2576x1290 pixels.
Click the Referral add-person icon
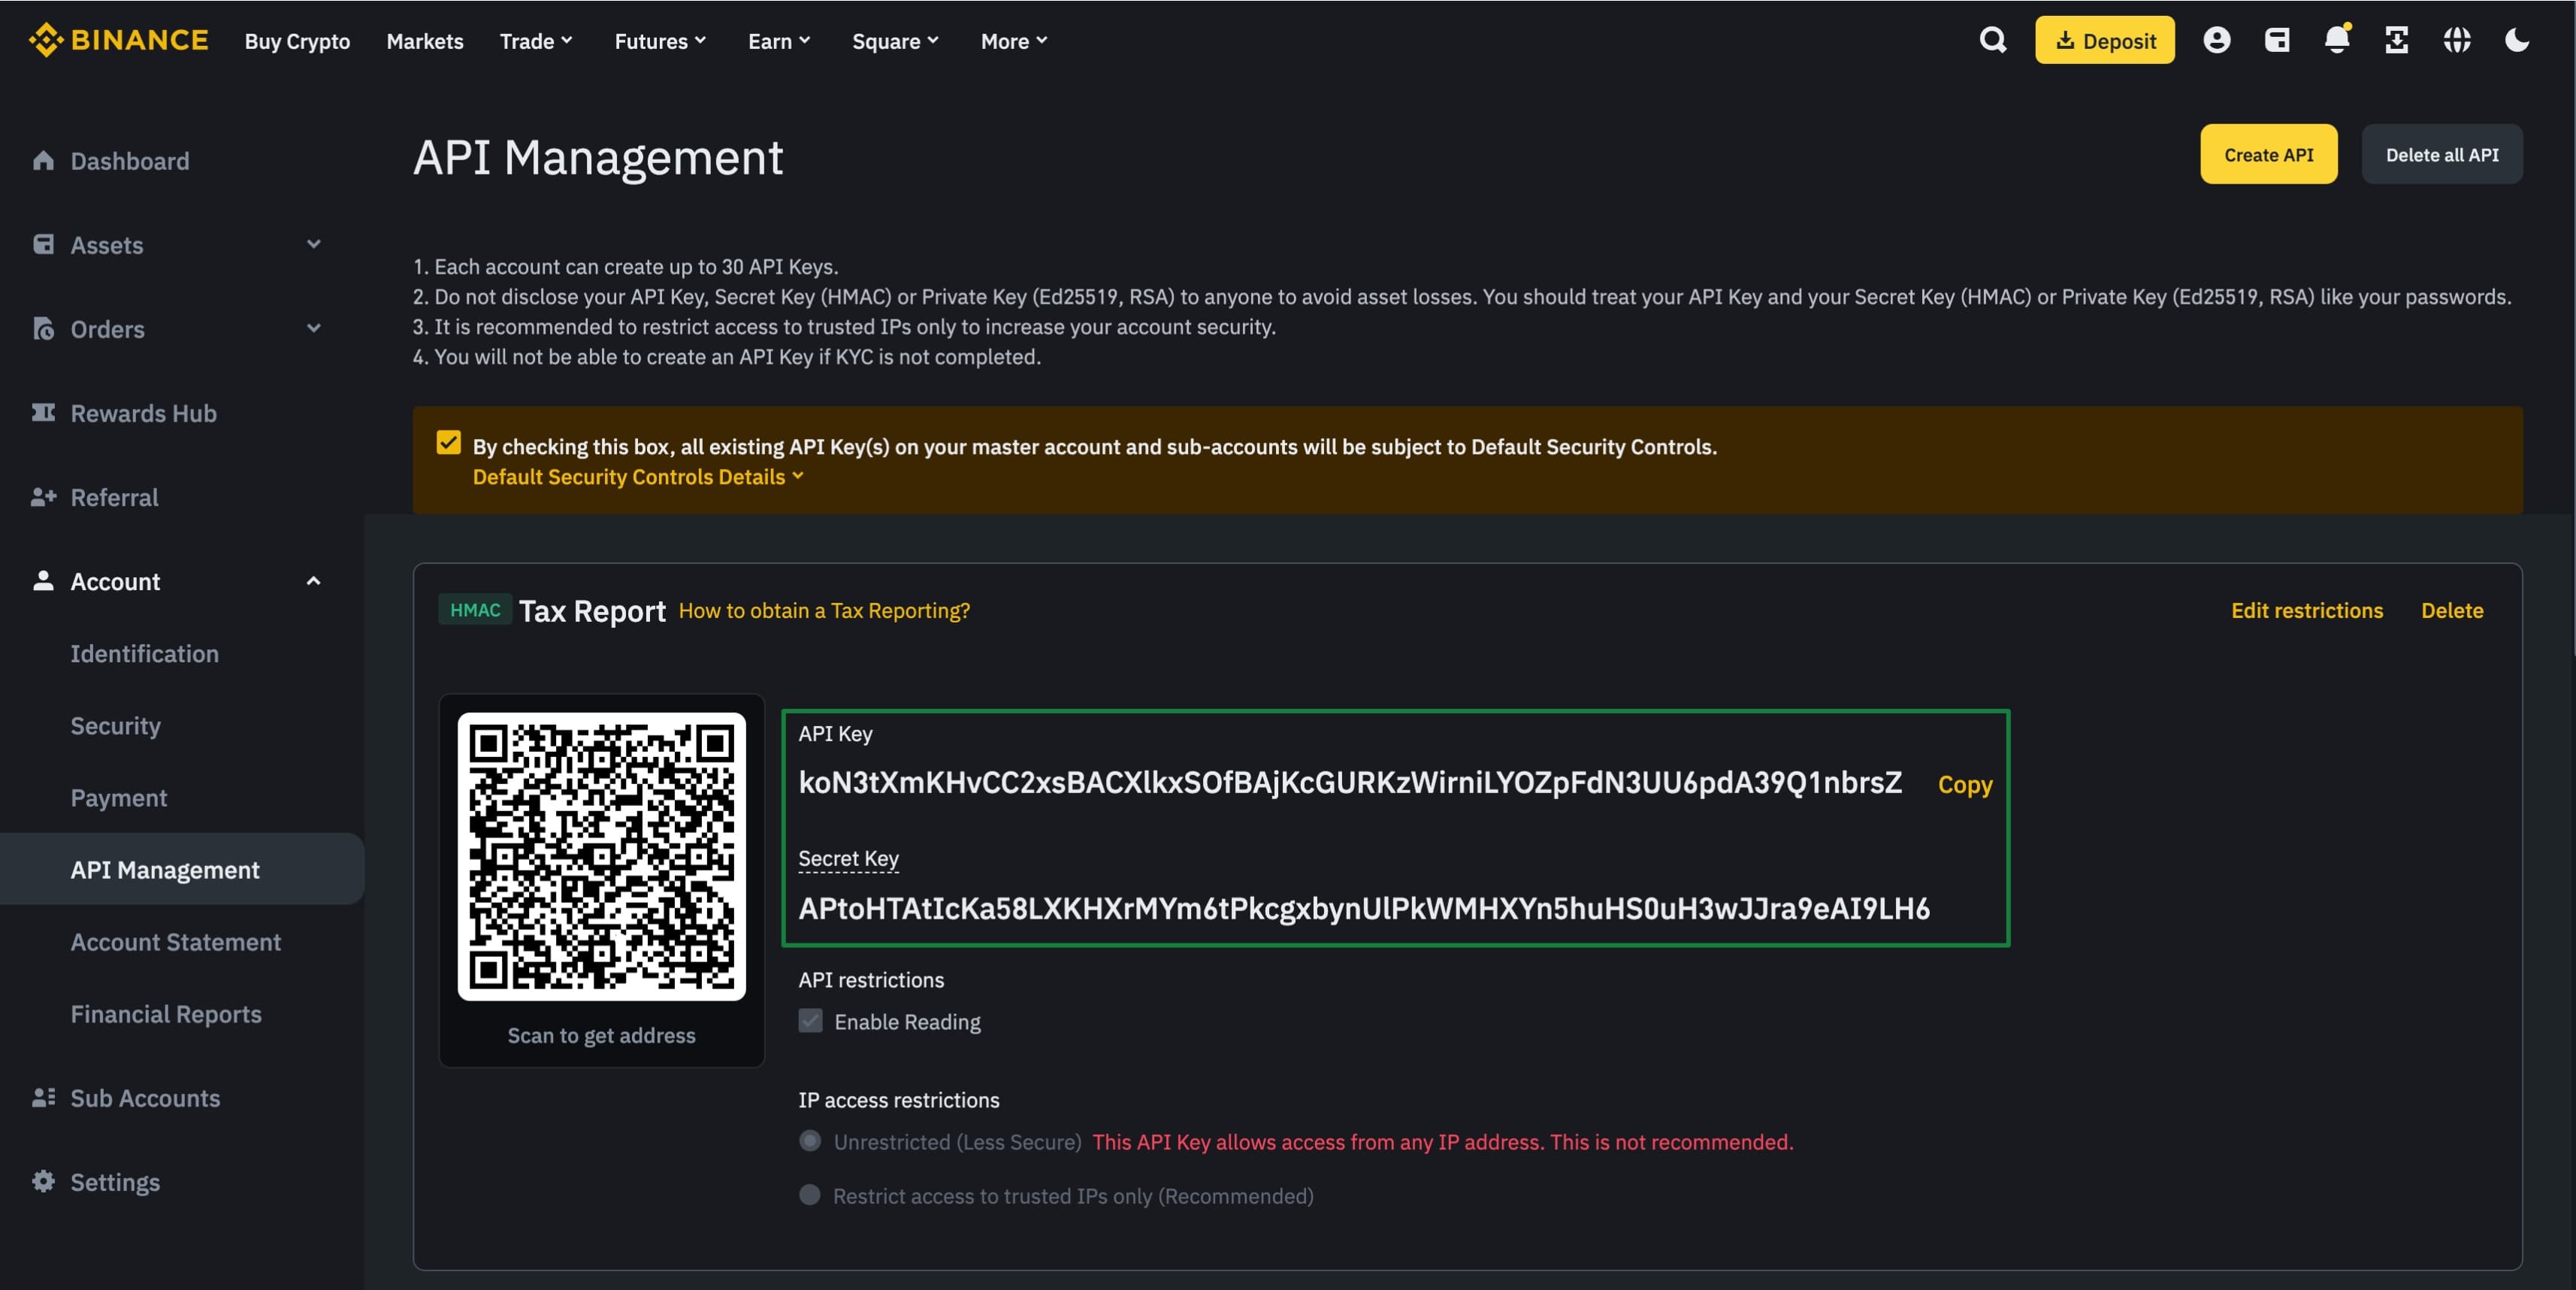click(x=43, y=497)
